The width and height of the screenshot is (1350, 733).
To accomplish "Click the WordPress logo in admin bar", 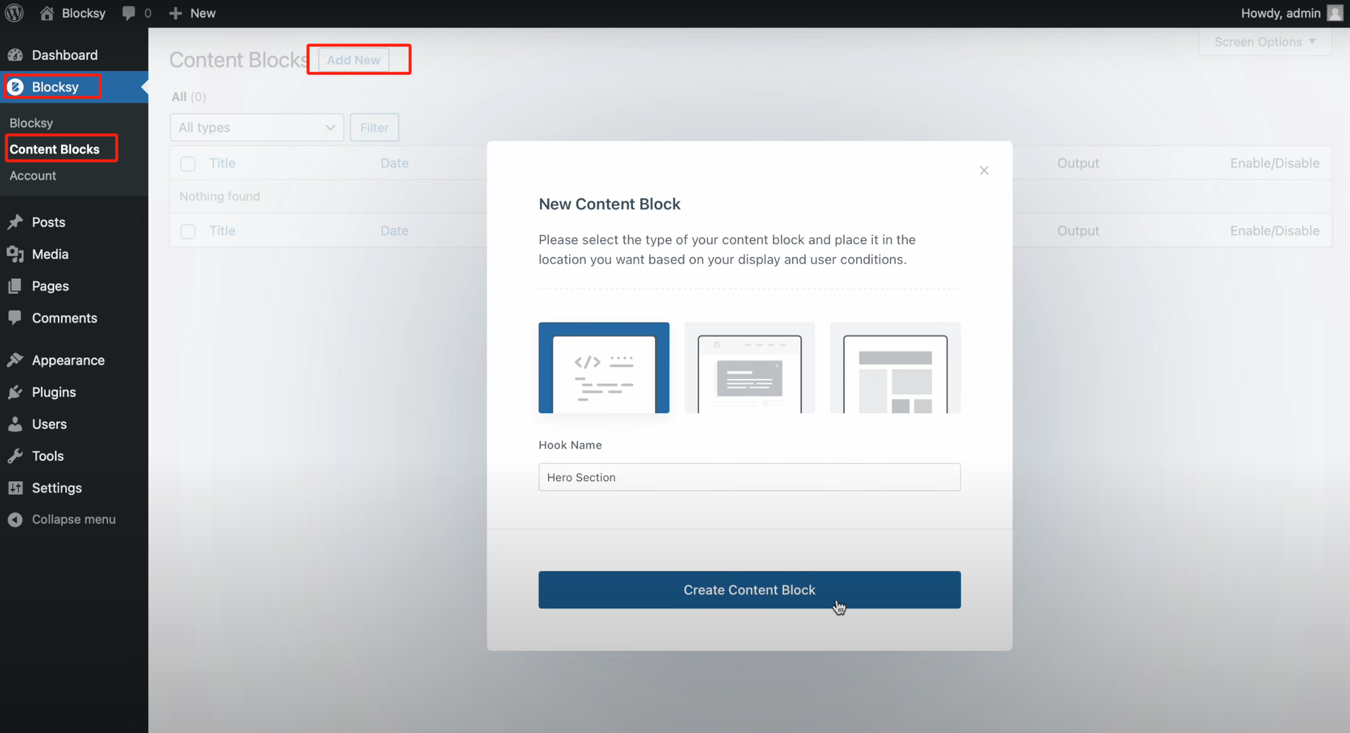I will (13, 12).
